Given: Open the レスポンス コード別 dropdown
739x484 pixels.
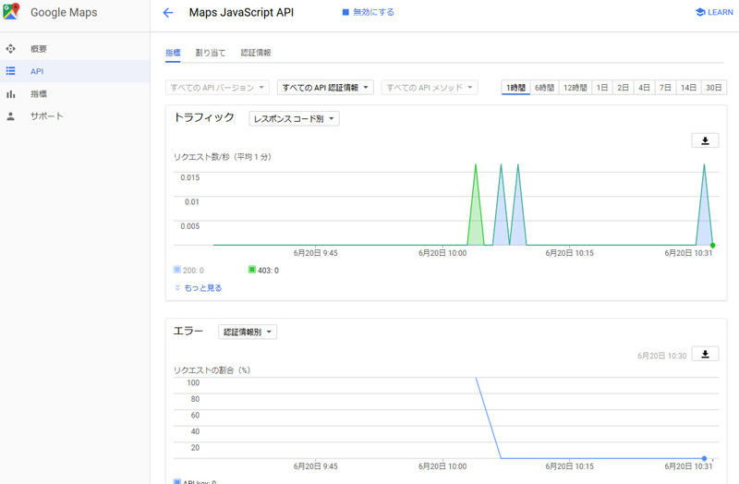Looking at the screenshot, I should pyautogui.click(x=294, y=118).
